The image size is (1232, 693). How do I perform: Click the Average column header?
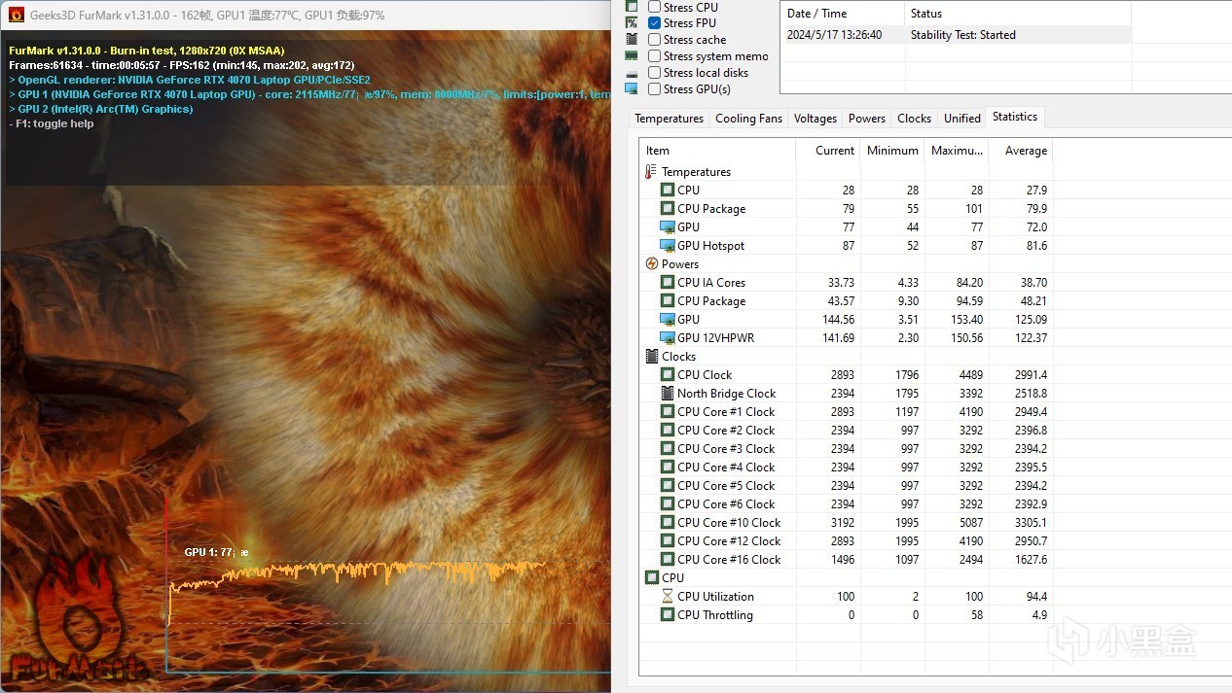(1020, 151)
